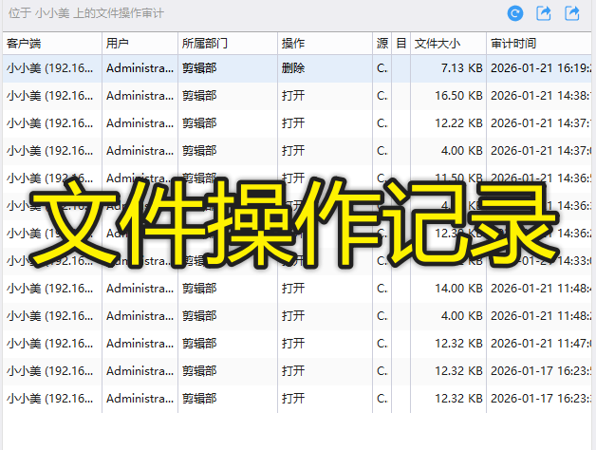Click source C. in the 16.50 KB row
The image size is (596, 450).
point(382,96)
